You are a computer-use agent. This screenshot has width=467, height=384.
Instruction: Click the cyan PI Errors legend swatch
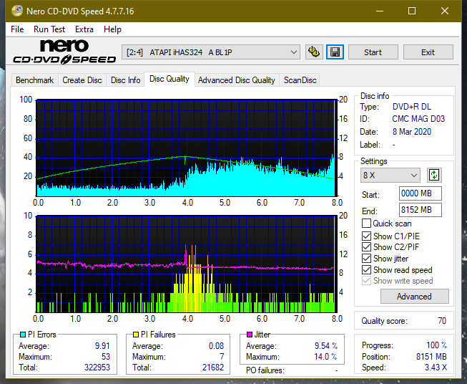tap(23, 335)
